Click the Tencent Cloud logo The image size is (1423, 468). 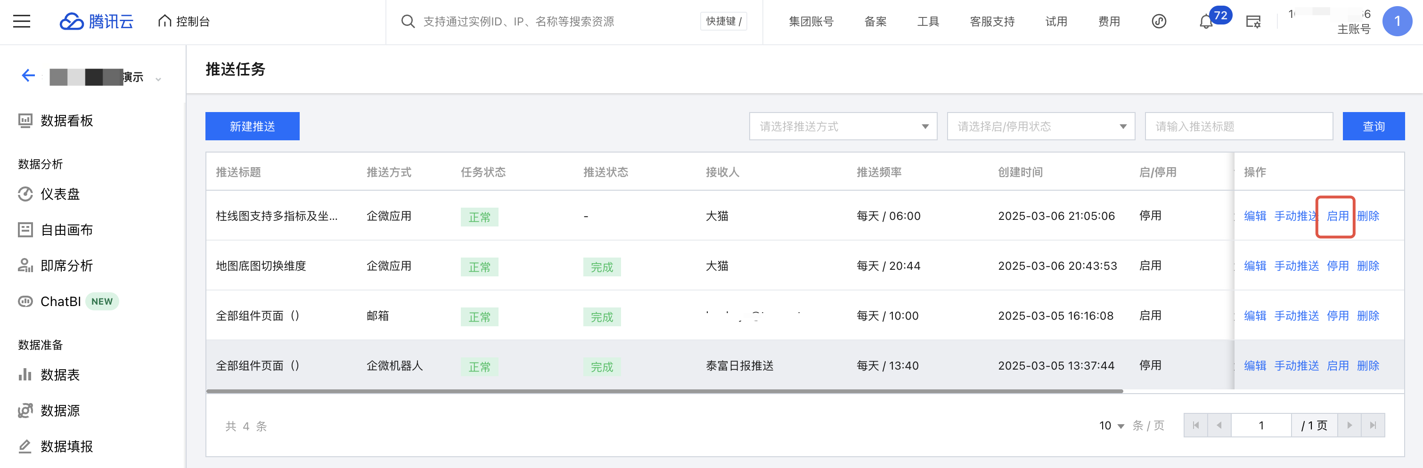(x=96, y=22)
